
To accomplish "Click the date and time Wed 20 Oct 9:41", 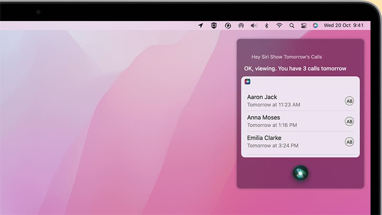I will pyautogui.click(x=343, y=25).
